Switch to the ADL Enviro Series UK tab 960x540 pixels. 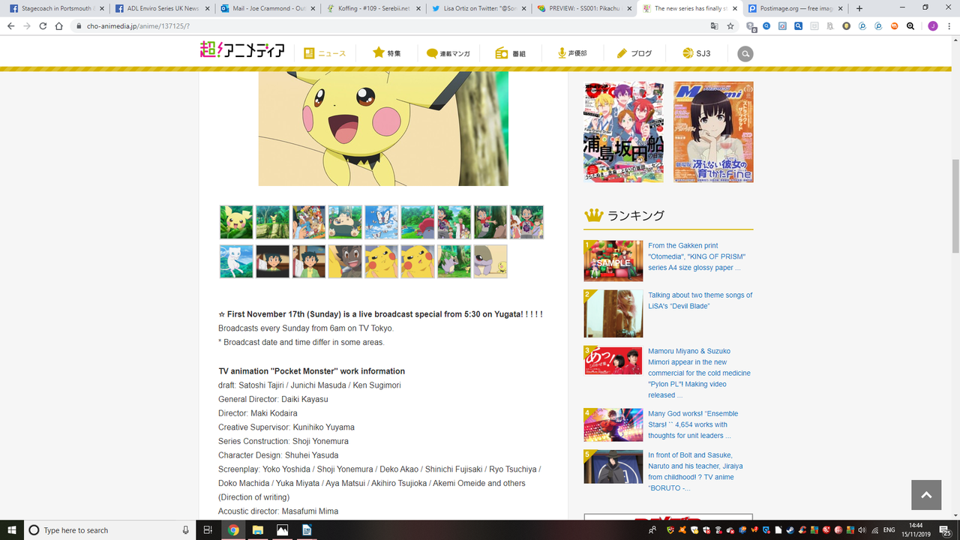click(160, 8)
